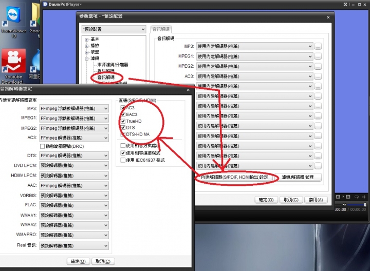Click 內建解碼器(S/PDIF, HDMI輸出)設定 button
The height and width of the screenshot is (271, 370).
(x=234, y=177)
